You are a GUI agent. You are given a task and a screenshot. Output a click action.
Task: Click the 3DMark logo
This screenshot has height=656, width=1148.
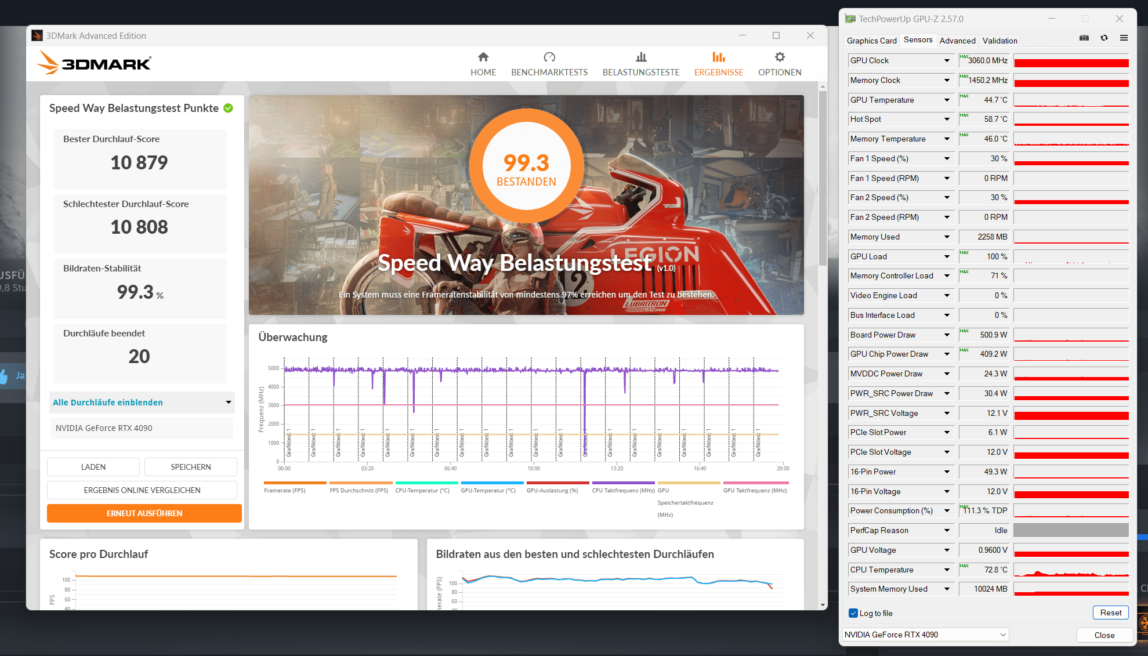click(94, 62)
